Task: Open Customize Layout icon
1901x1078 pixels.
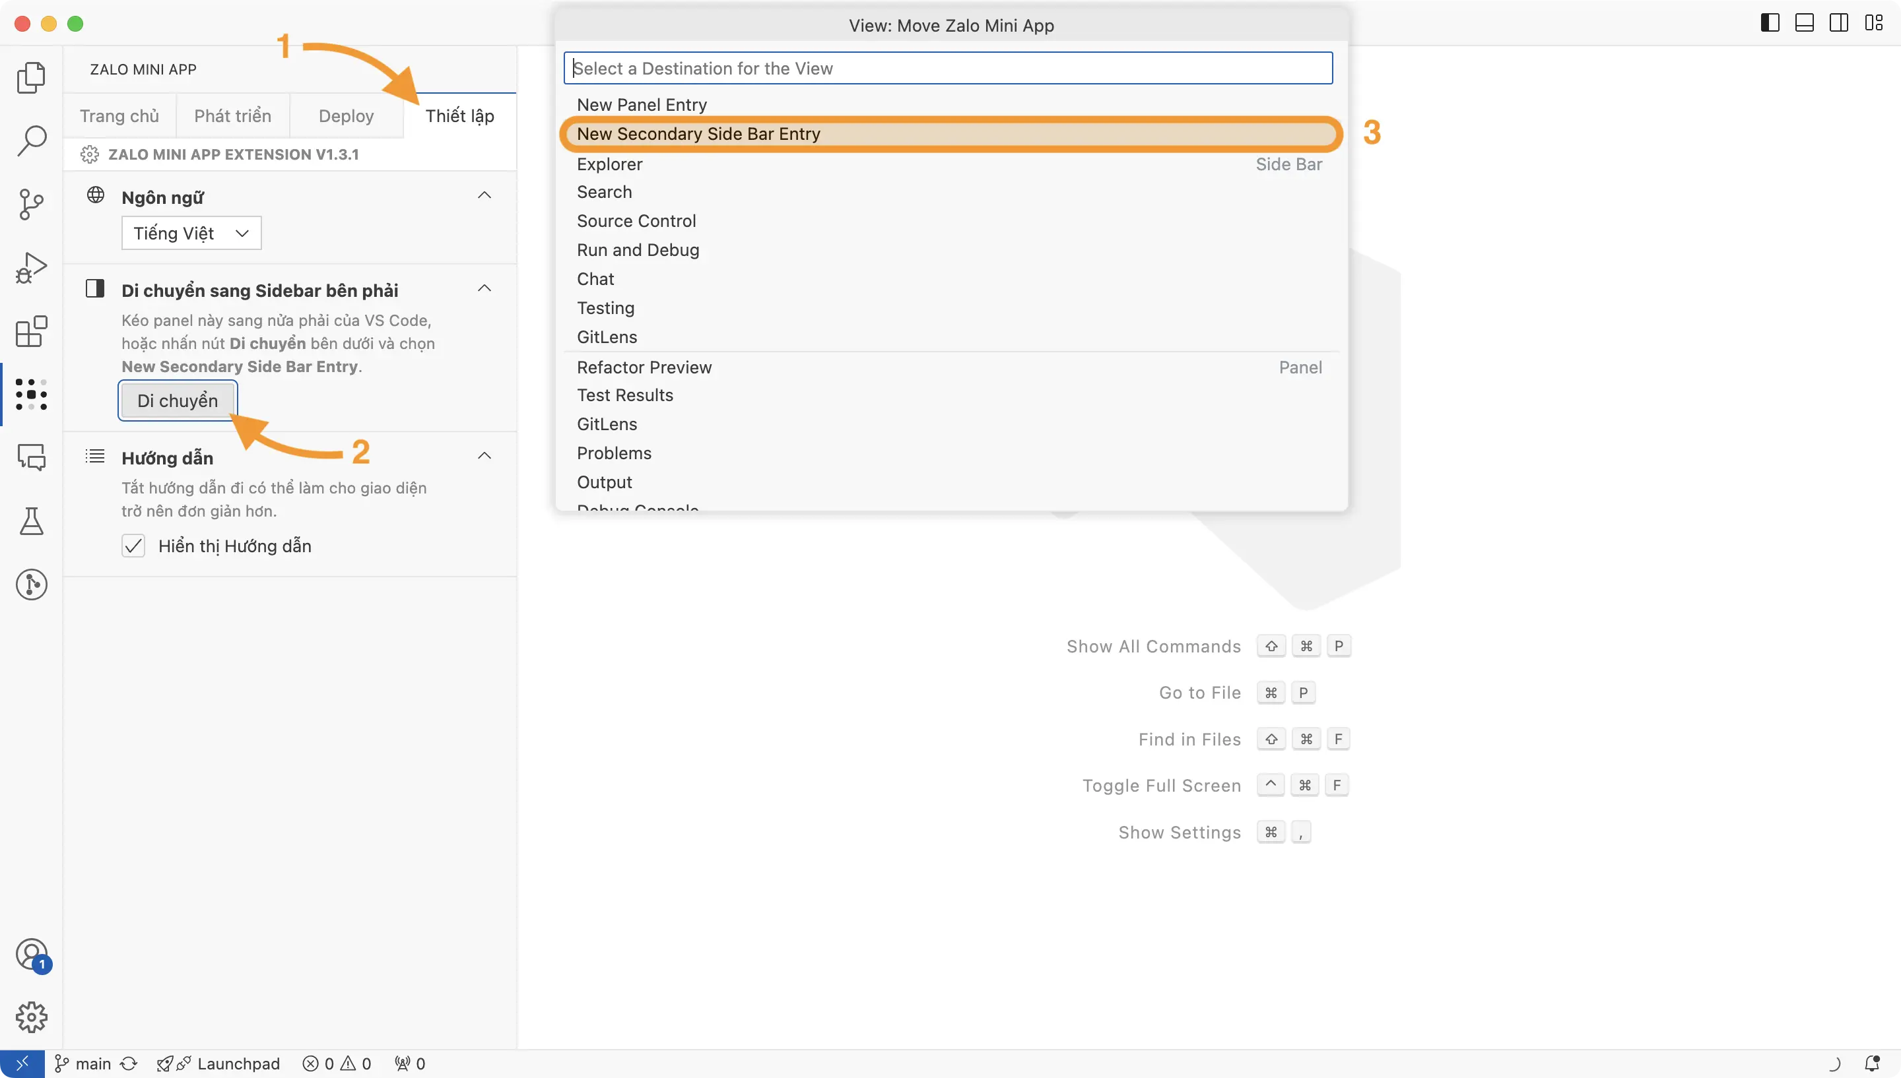Action: (1873, 23)
